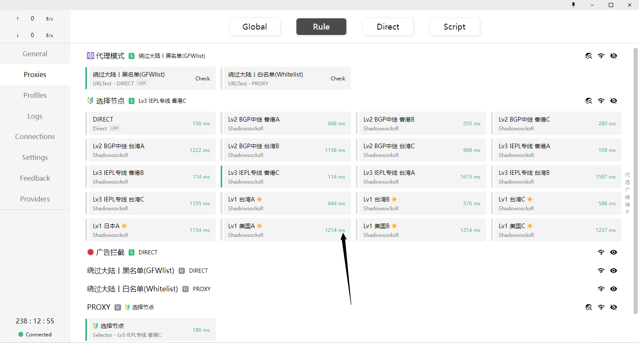Show the Connections tab

[35, 137]
